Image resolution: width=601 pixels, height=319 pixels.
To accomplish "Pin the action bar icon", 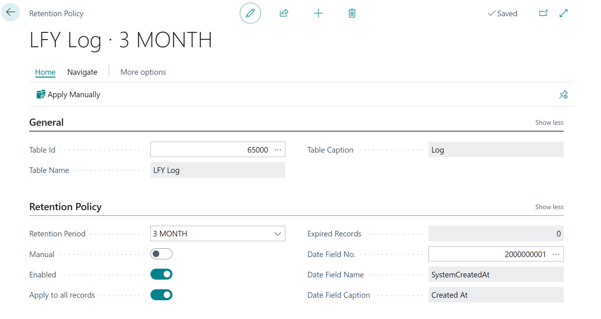I will 563,94.
